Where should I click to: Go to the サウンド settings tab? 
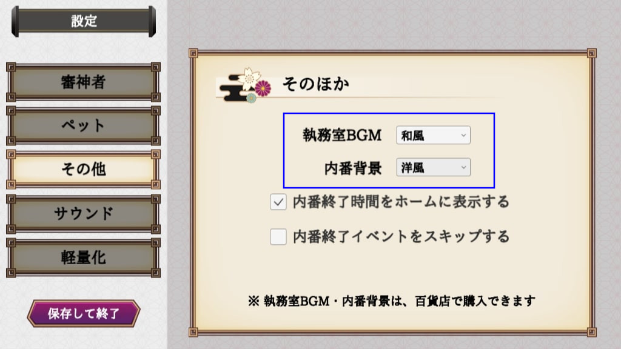(x=83, y=214)
